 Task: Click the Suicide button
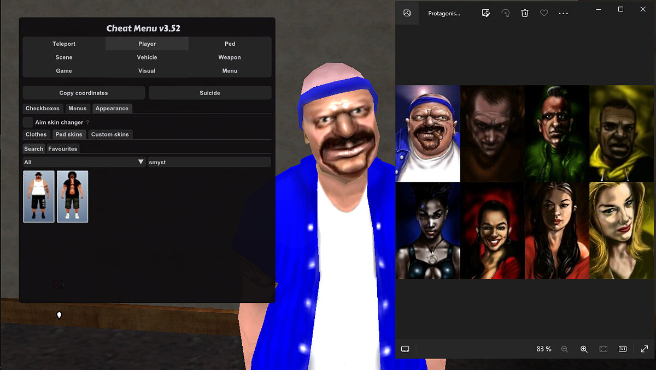(210, 93)
